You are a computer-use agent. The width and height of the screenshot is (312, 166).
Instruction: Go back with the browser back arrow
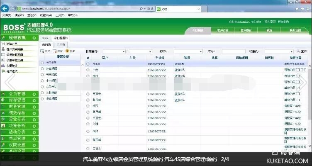(5, 9)
